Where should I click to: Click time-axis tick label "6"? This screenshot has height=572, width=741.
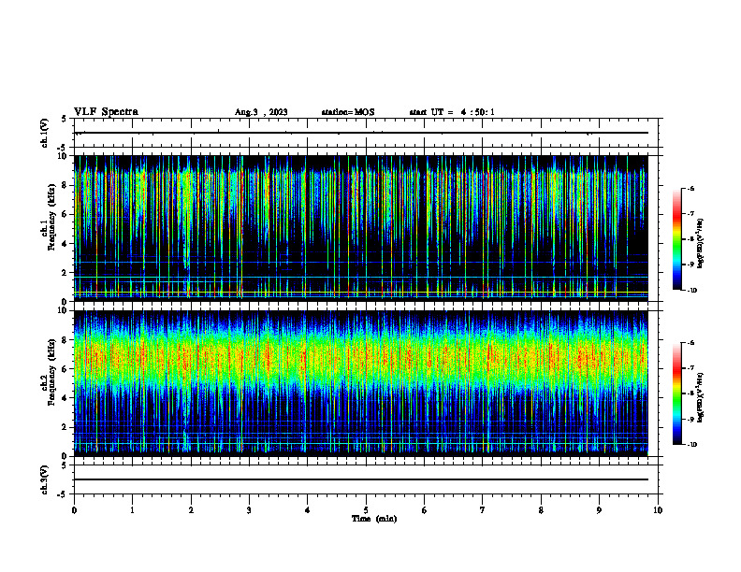point(424,510)
